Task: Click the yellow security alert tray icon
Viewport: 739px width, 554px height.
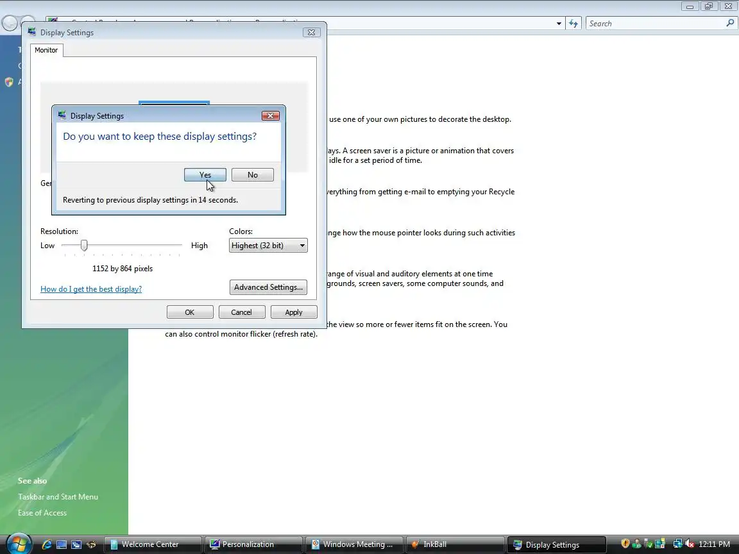Action: tap(625, 544)
